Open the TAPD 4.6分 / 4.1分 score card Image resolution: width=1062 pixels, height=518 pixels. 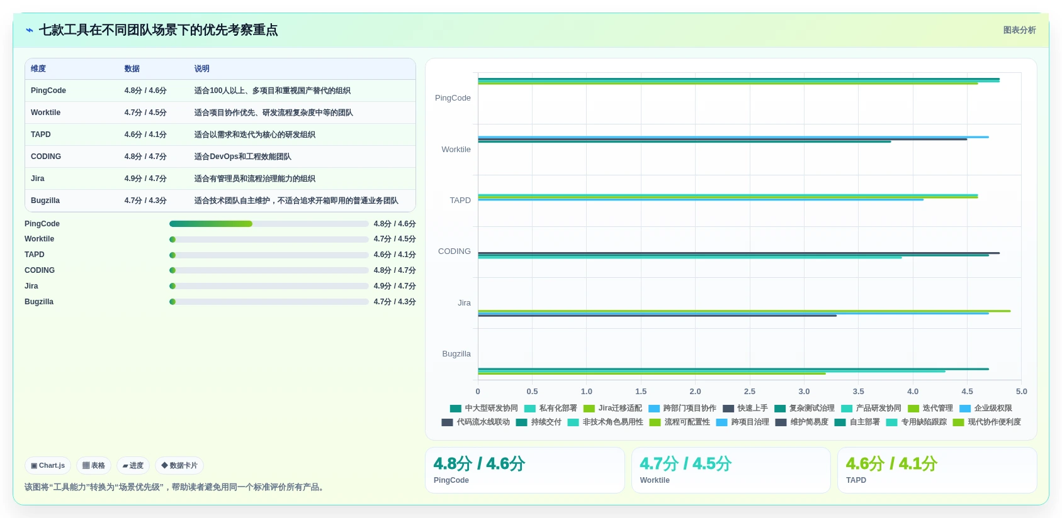(x=937, y=470)
